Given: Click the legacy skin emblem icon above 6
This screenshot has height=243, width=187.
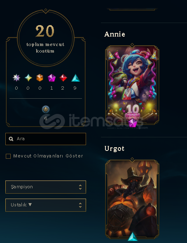Looking at the screenshot, I should tap(46, 109).
